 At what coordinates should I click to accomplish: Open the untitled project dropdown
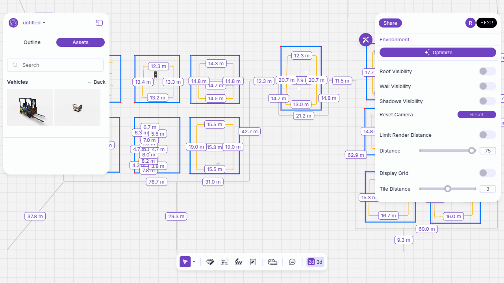pos(34,23)
